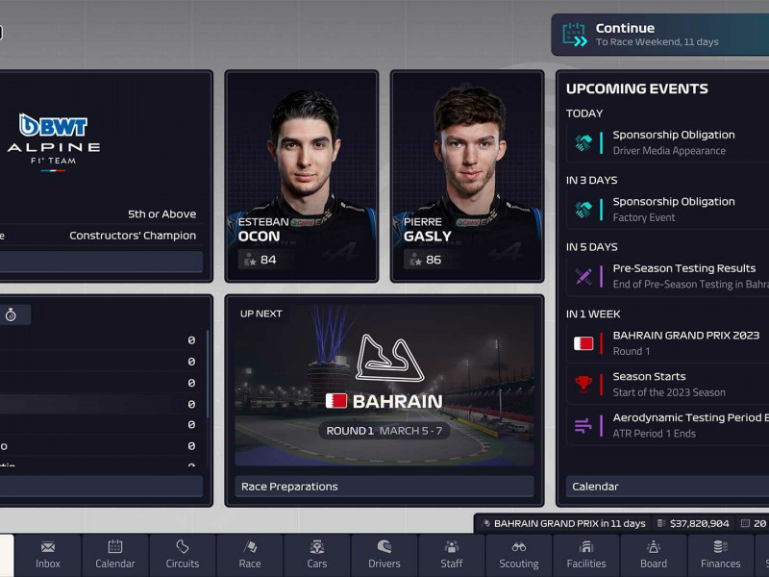Open the Facilities icon
769x577 pixels.
coord(586,546)
